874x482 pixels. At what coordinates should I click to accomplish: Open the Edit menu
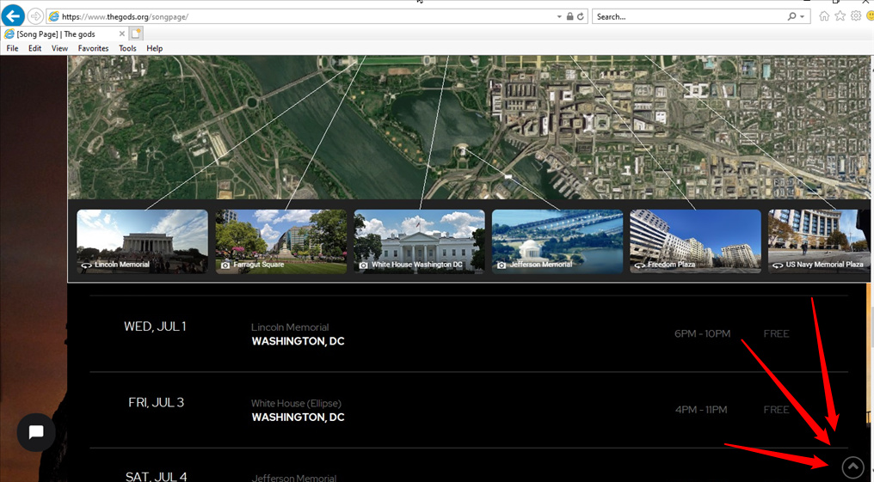pos(35,48)
